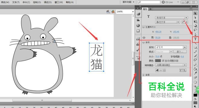Click the Y position value
The image size is (199, 108).
coord(176,32)
